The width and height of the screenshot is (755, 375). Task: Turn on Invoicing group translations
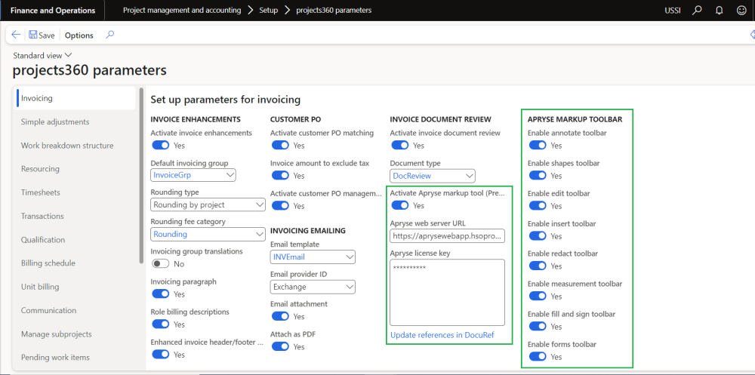tap(160, 264)
